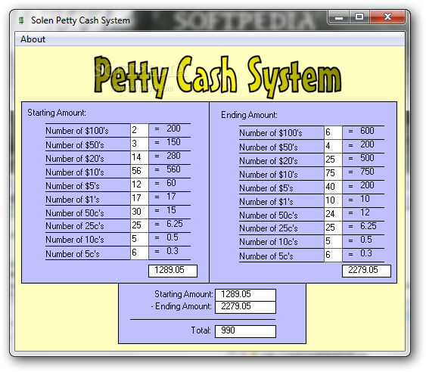Image resolution: width=426 pixels, height=372 pixels.
Task: Click the Starting $10's result 560
Action: (173, 169)
